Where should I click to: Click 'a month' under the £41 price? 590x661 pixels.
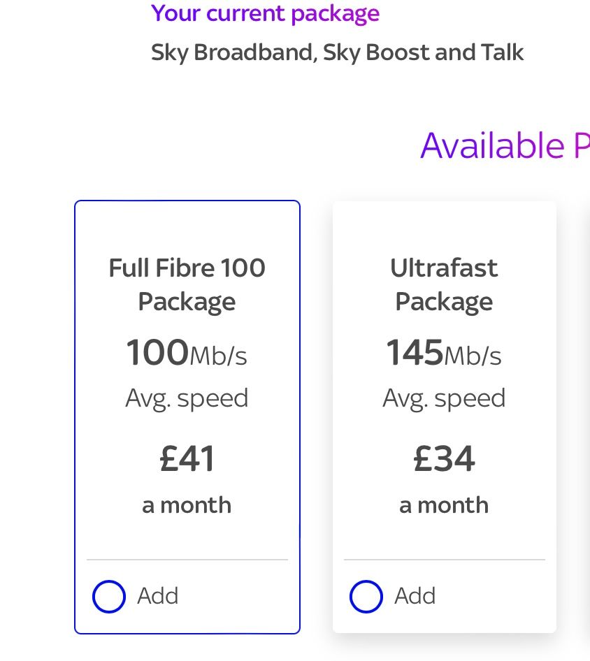(x=187, y=504)
